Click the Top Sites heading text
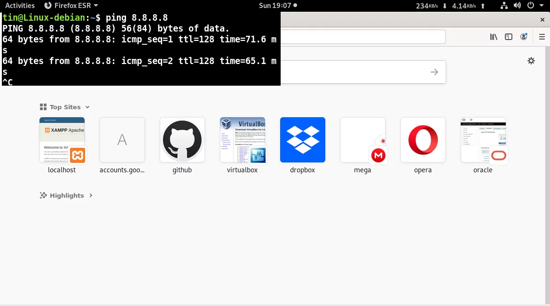Image resolution: width=550 pixels, height=306 pixels. (x=65, y=107)
